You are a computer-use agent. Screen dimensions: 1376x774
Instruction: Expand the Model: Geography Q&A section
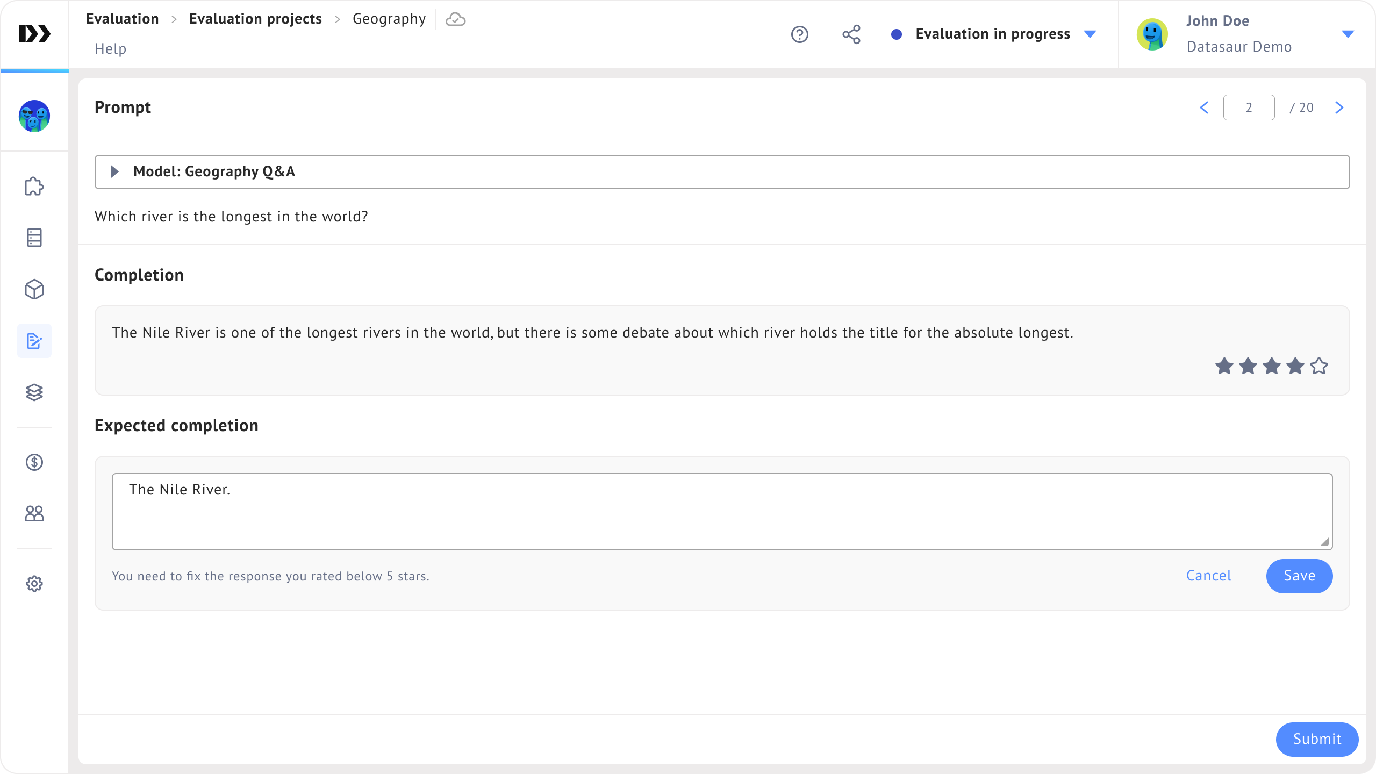114,171
